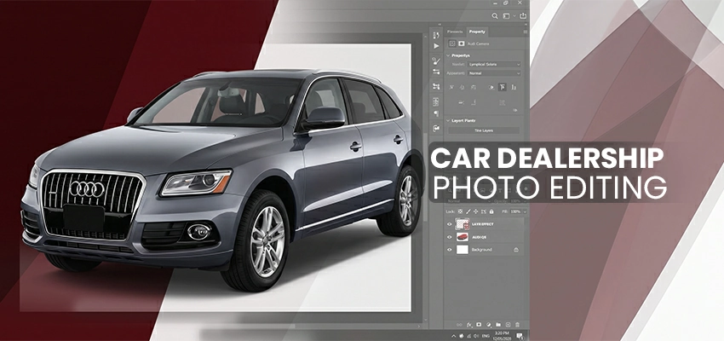724x341 pixels.
Task: Click the ENG language indicator in taskbar
Action: coord(486,336)
